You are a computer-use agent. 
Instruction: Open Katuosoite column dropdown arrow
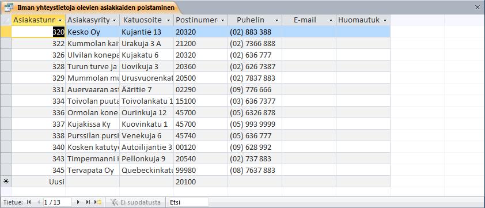[x=169, y=20]
